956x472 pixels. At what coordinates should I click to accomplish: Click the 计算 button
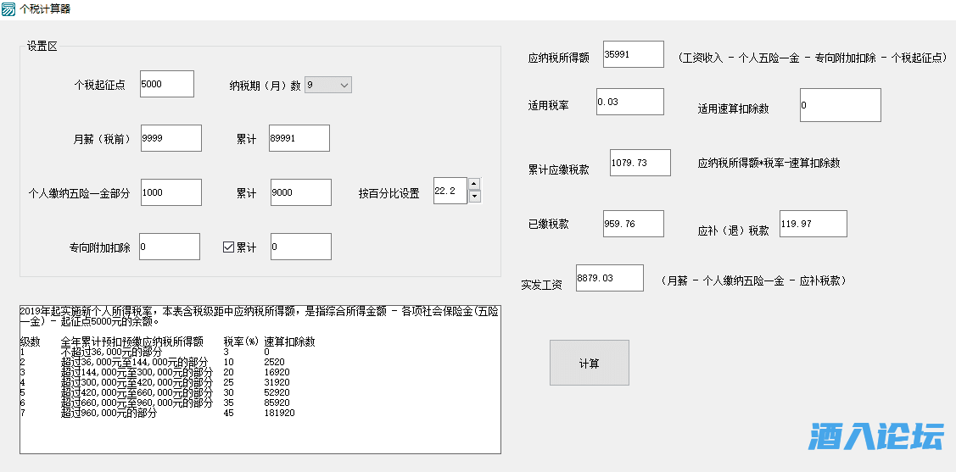coord(589,363)
